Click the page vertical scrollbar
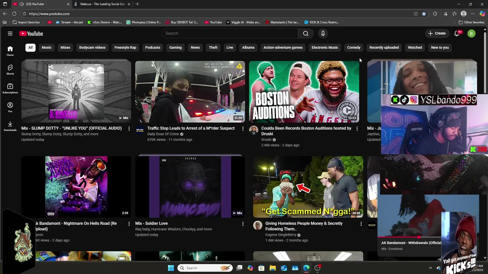This screenshot has width=488, height=274. tap(485, 63)
